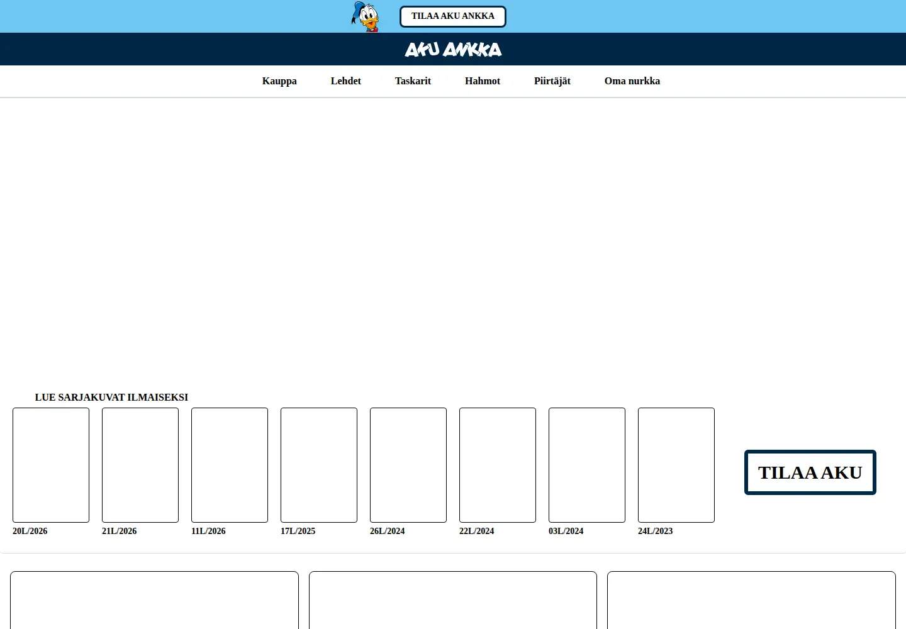Image resolution: width=906 pixels, height=629 pixels.
Task: Click the 03L/2024 issue label
Action: click(x=566, y=532)
